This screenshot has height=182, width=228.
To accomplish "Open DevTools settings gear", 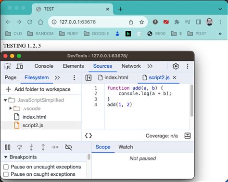I will (x=176, y=66).
